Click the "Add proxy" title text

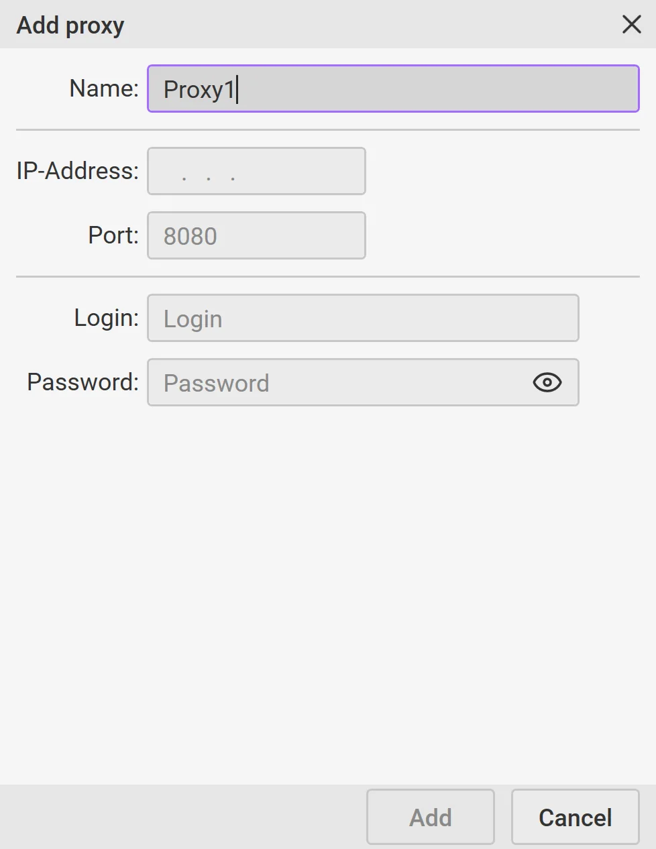click(x=70, y=25)
